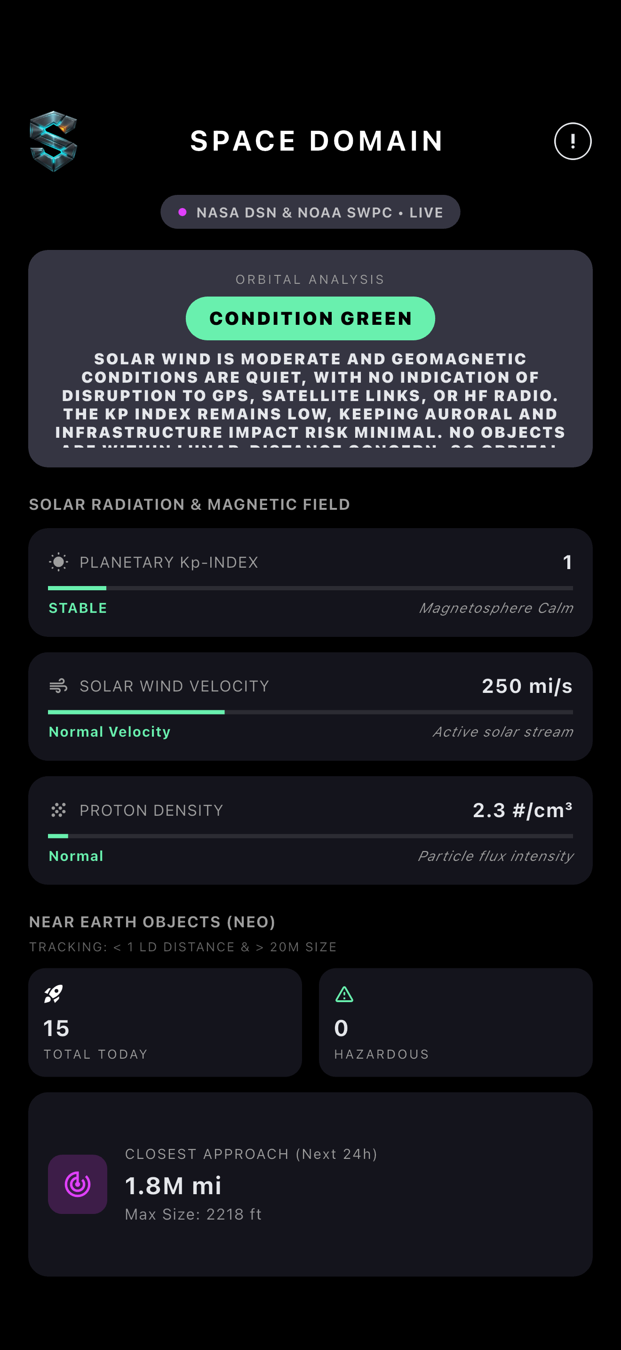The height and width of the screenshot is (1350, 621).
Task: Tap the purple radar closest approach icon
Action: coord(78,1184)
